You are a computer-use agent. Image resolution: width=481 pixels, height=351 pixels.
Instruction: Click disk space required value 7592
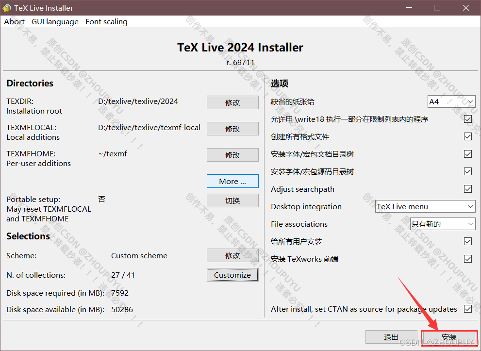pyautogui.click(x=120, y=293)
